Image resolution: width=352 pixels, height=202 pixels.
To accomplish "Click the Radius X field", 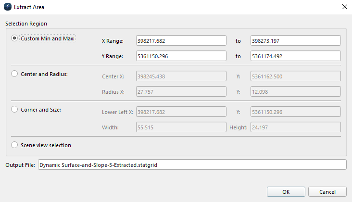I will pos(181,91).
